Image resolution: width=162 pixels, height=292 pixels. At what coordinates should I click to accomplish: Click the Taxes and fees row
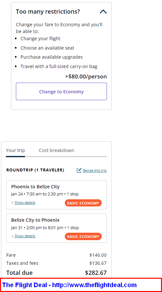[56, 263]
